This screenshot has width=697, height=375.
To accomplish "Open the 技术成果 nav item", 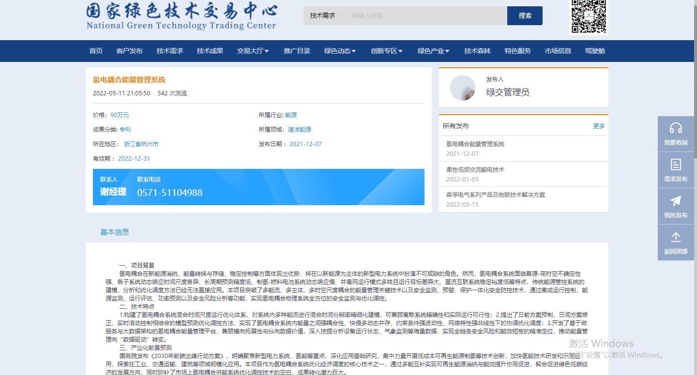I will pyautogui.click(x=210, y=51).
